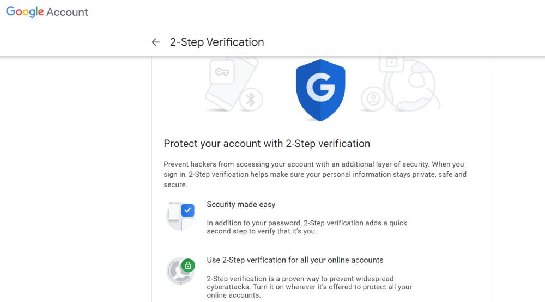The height and width of the screenshot is (302, 545).
Task: Click the Bluetooth symbol in the illustration
Action: [251, 99]
